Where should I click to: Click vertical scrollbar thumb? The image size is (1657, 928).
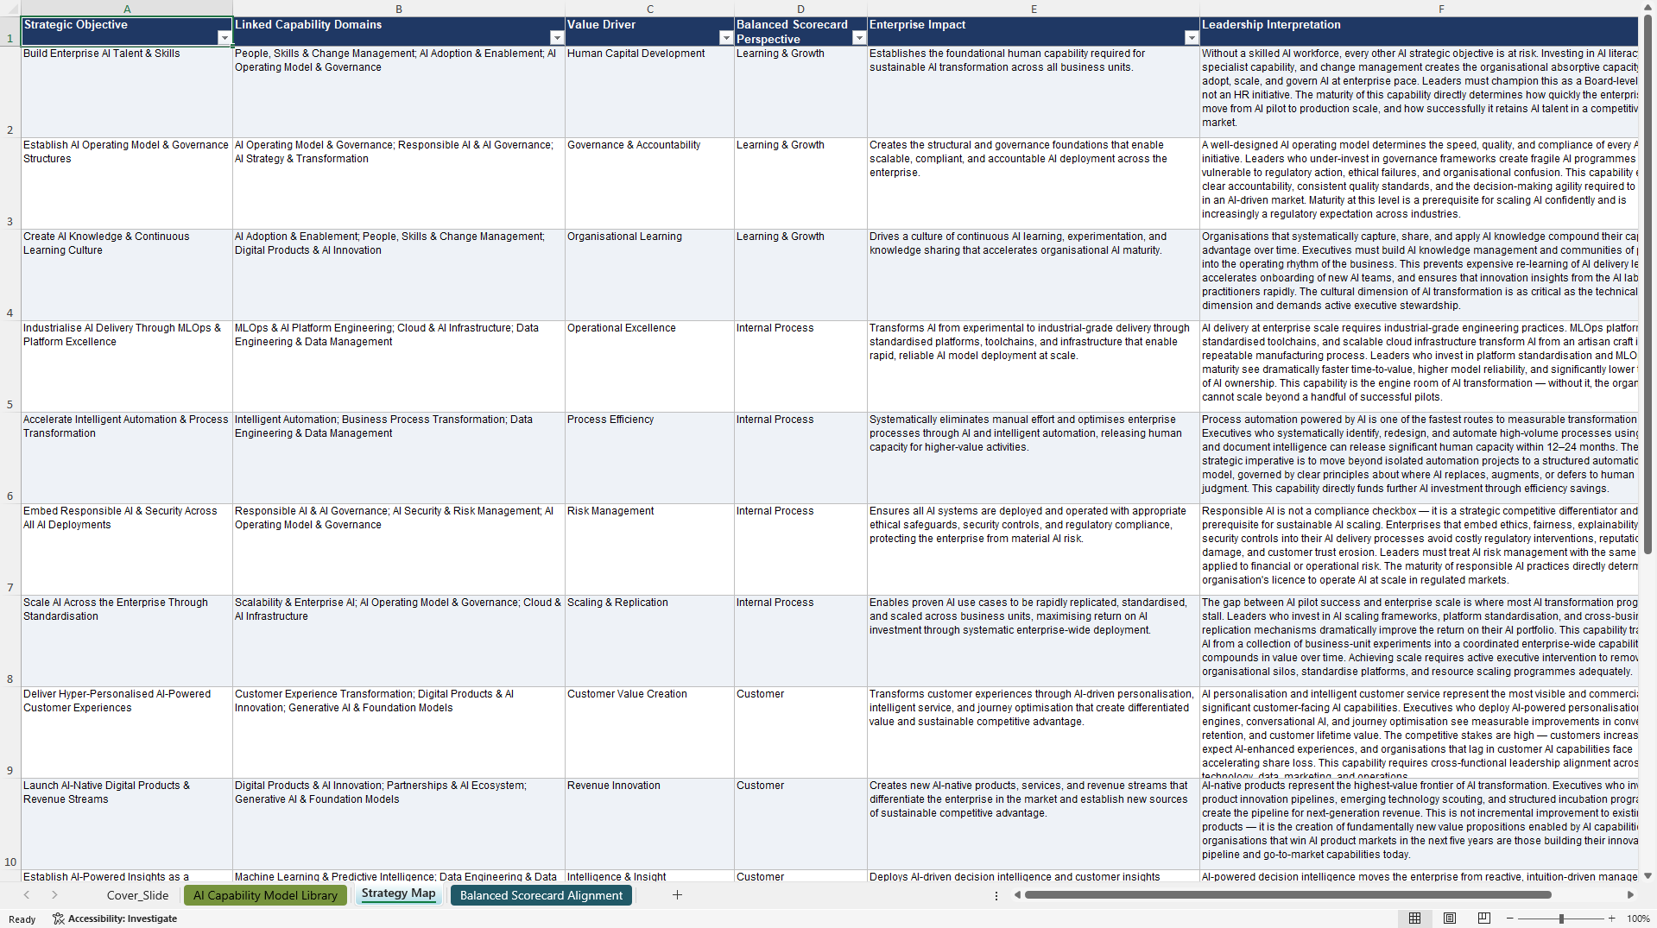[1648, 285]
